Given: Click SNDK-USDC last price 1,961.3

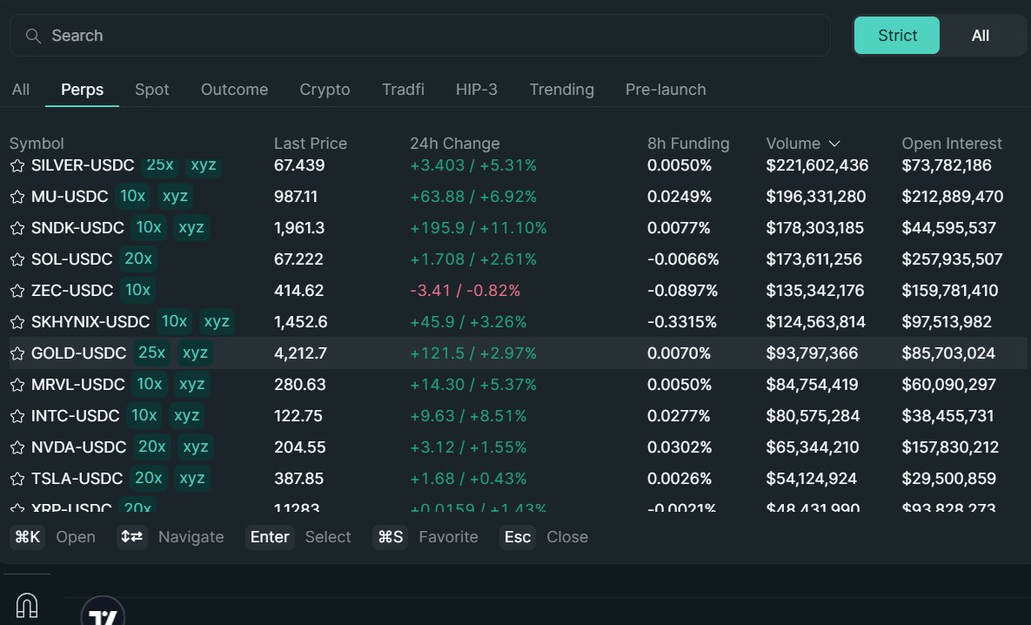Looking at the screenshot, I should [x=299, y=228].
